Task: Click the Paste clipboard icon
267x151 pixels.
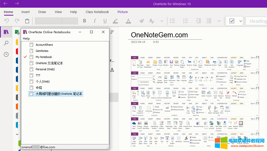Action: (27, 21)
